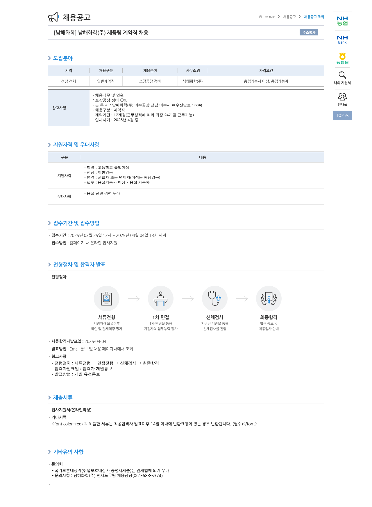Image resolution: width=372 pixels, height=507 pixels.
Task: Click the 자격요건 column header
Action: pos(266,71)
